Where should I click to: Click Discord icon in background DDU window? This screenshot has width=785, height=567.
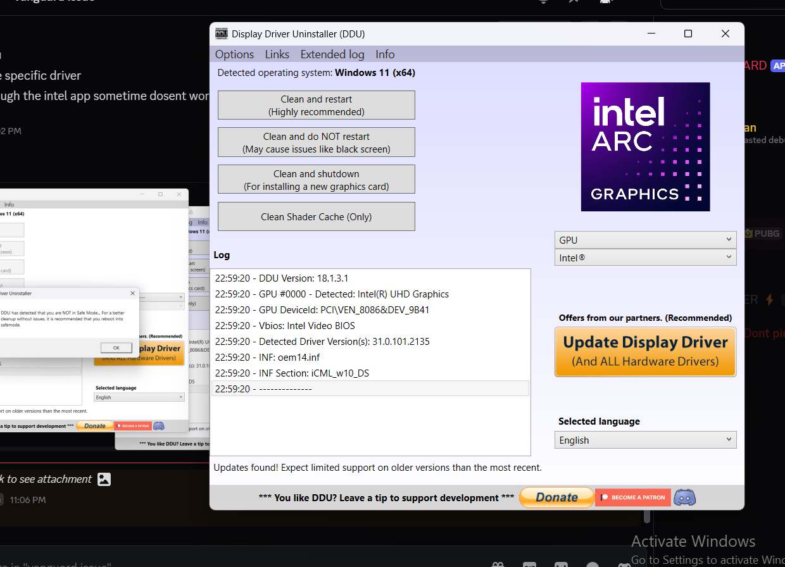click(x=159, y=426)
